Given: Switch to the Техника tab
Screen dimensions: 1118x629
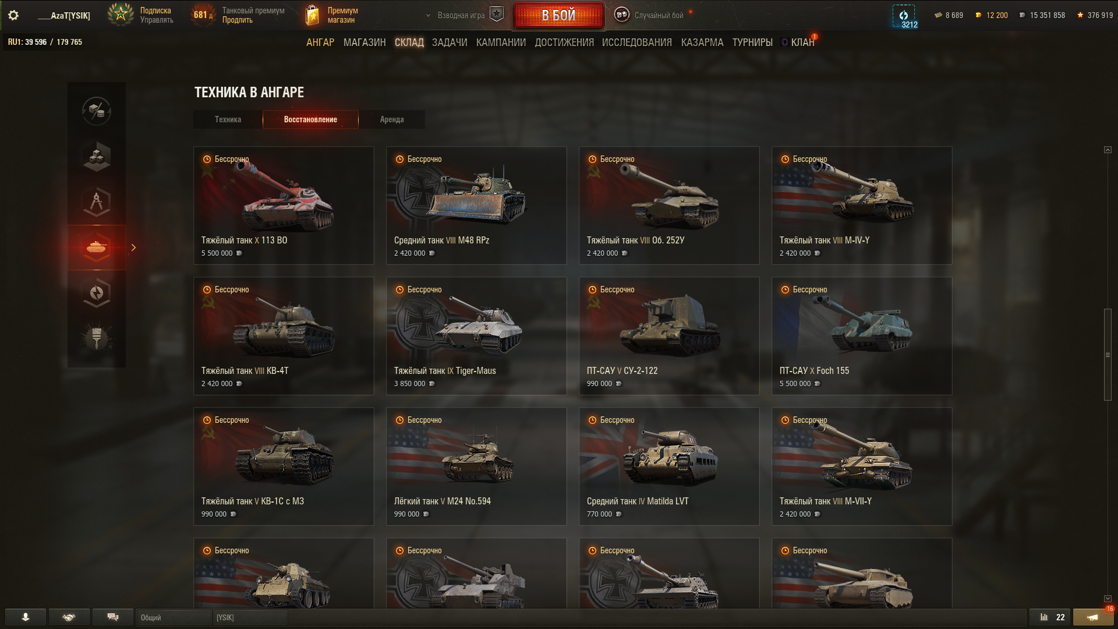Looking at the screenshot, I should 228,119.
